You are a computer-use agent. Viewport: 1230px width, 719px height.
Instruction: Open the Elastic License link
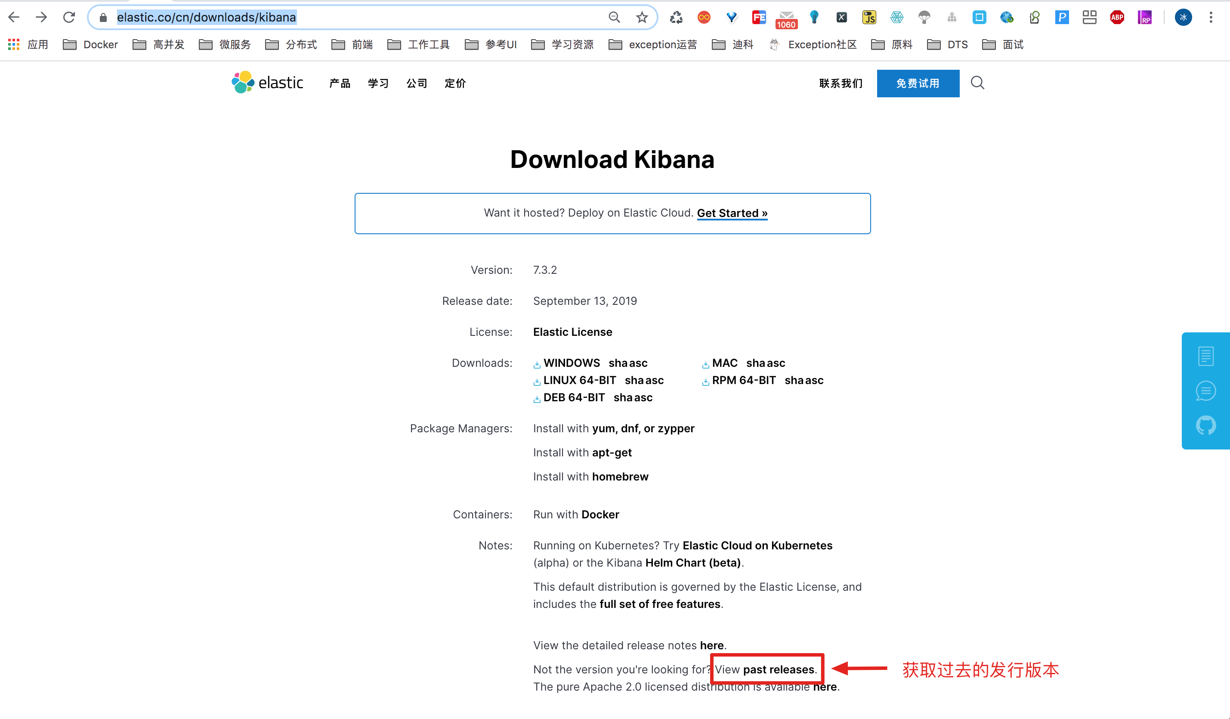click(x=572, y=332)
